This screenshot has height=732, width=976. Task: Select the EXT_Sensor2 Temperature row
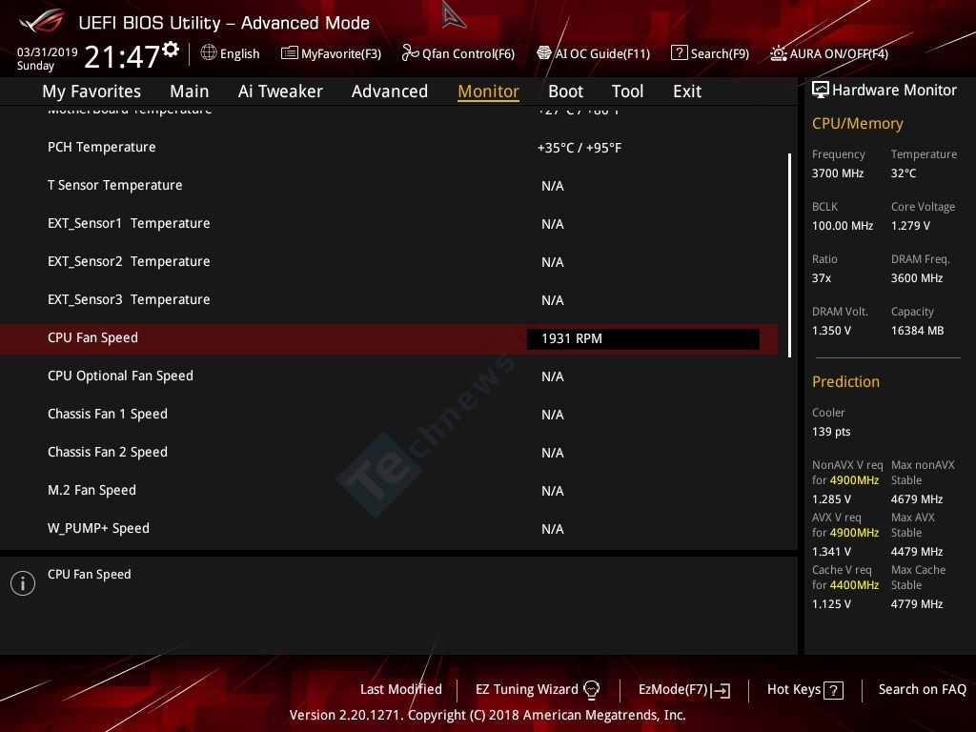(389, 261)
